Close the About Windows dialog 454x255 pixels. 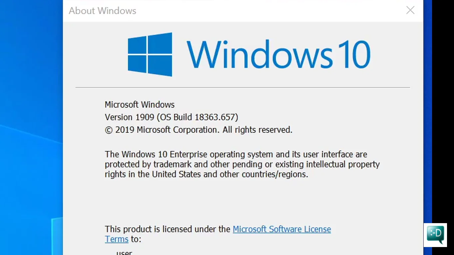click(x=410, y=10)
